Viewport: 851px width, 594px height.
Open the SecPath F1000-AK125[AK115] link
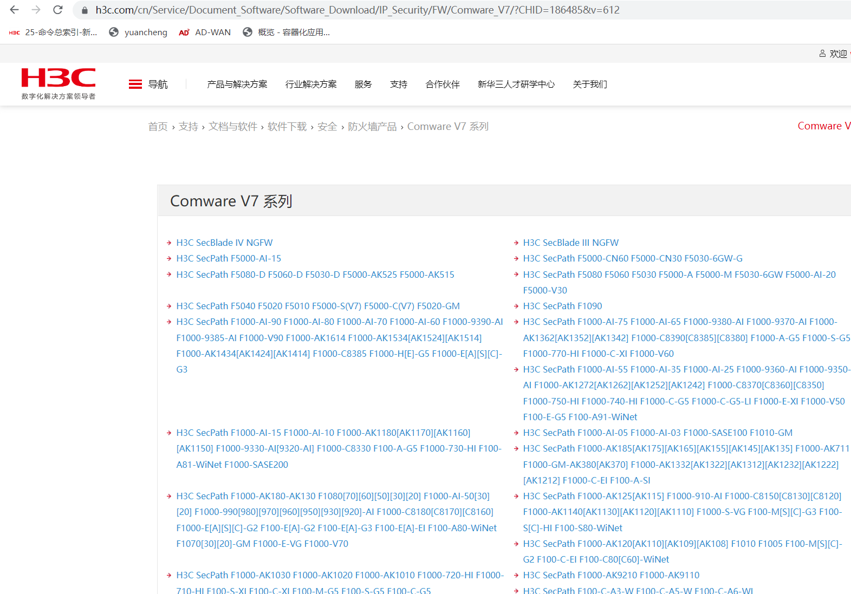point(683,512)
